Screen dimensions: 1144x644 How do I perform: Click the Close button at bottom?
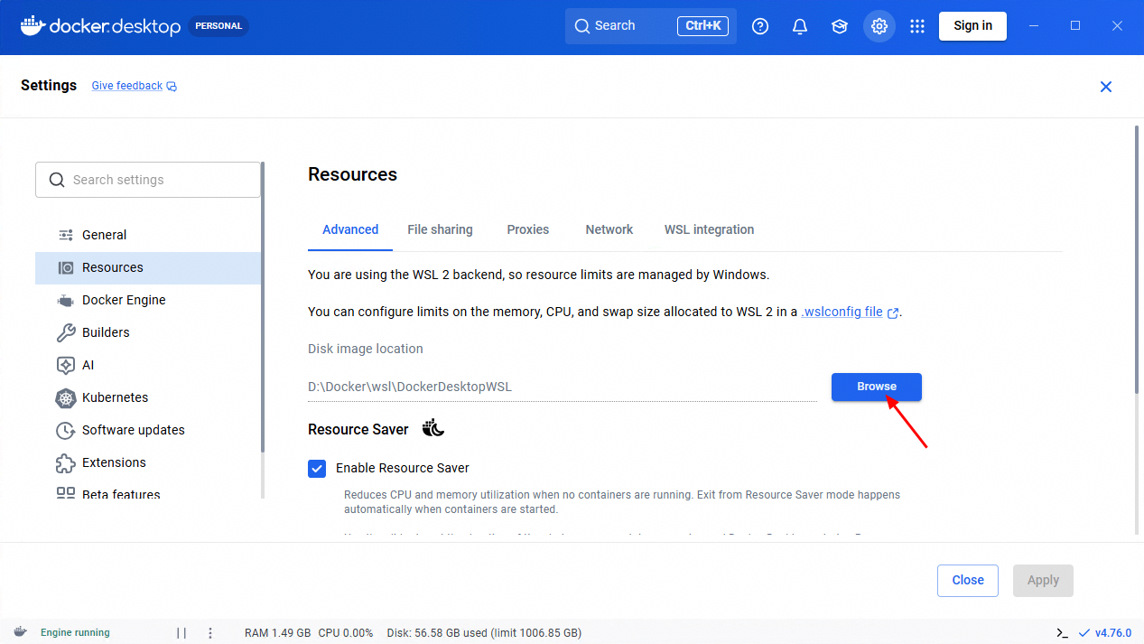pyautogui.click(x=968, y=581)
